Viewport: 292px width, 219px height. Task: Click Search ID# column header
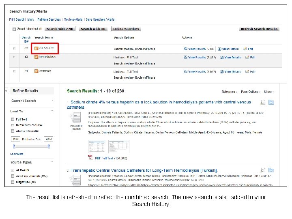click(26, 39)
